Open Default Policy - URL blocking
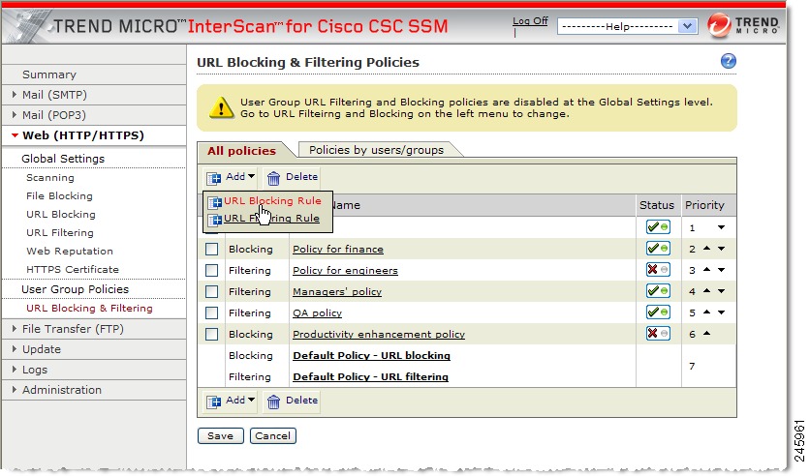This screenshot has height=476, width=810. 371,355
